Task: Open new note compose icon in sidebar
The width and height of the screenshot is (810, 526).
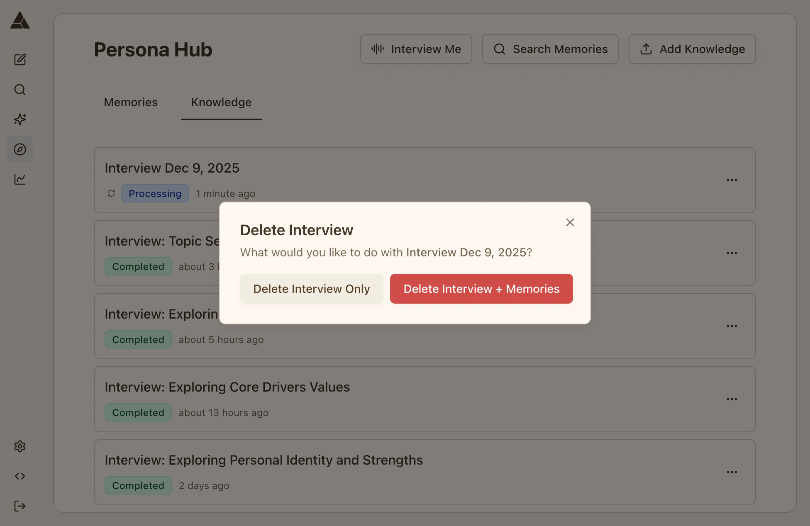Action: coord(20,60)
